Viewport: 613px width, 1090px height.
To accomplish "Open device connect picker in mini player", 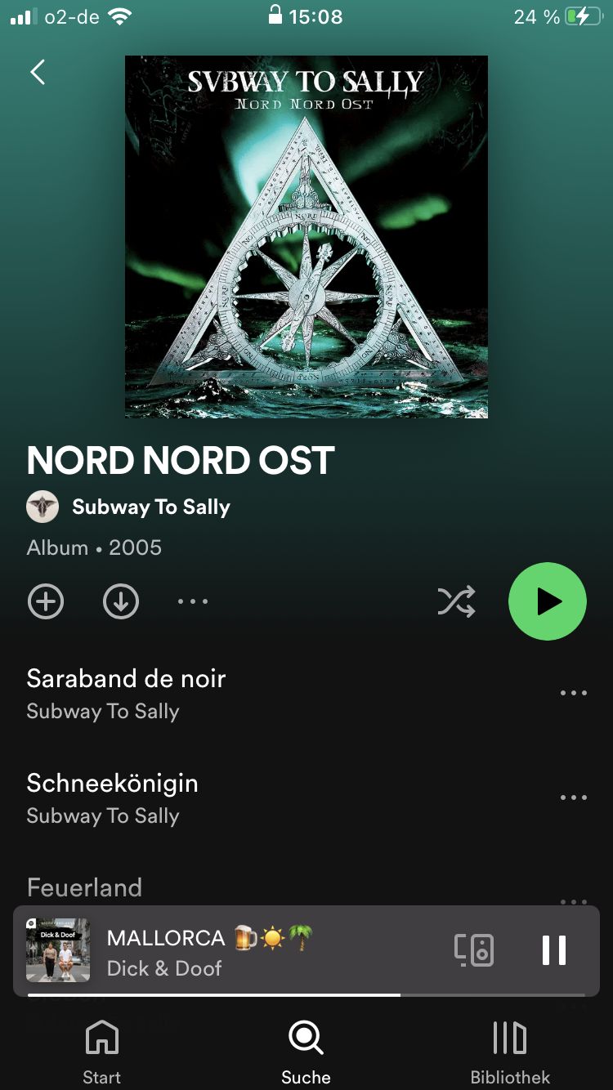I will pyautogui.click(x=474, y=949).
